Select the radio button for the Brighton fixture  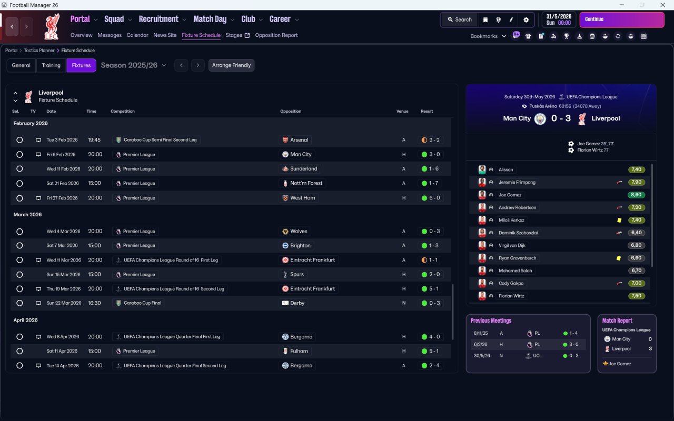19,246
